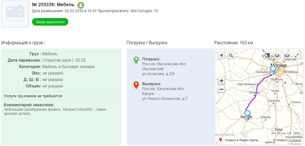Open the 'Условия' terms link on the map
The height and width of the screenshot is (146, 305).
[295, 140]
